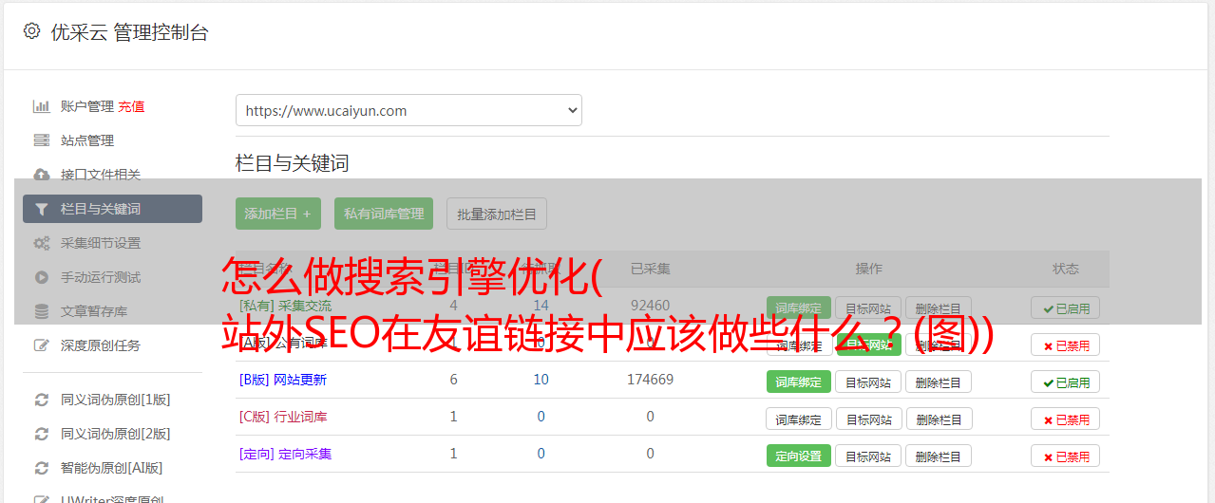1215x503 pixels.
Task: Click the 已采集 value 92460
Action: 650,306
